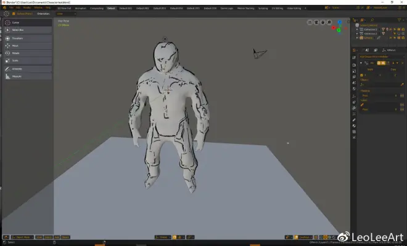Collapse the modifier panel triangle
This screenshot has height=246, width=407.
[361, 63]
